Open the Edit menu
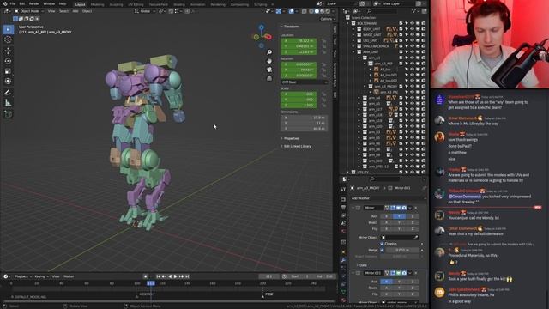The width and height of the screenshot is (549, 309). pyautogui.click(x=22, y=3)
